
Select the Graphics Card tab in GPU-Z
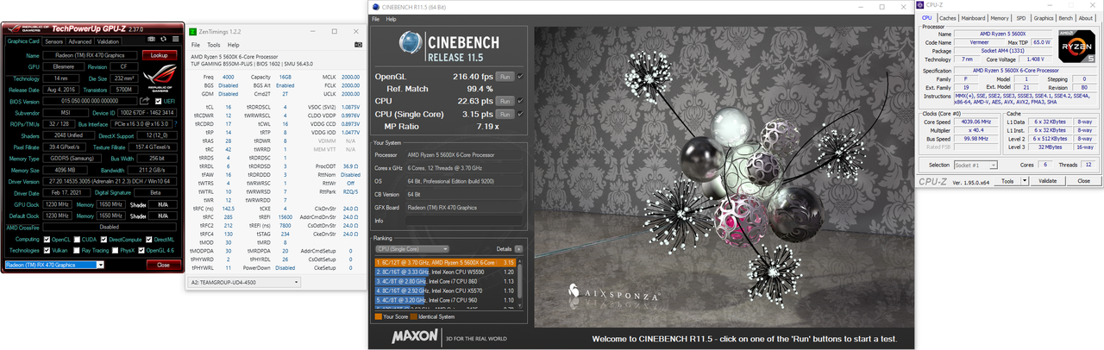coord(23,41)
